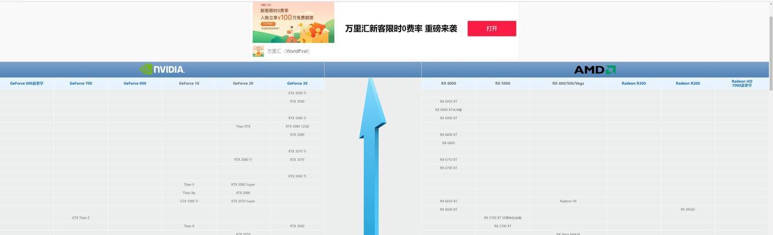This screenshot has width=773, height=235.
Task: Select the Radeon VII cell
Action: pos(568,201)
